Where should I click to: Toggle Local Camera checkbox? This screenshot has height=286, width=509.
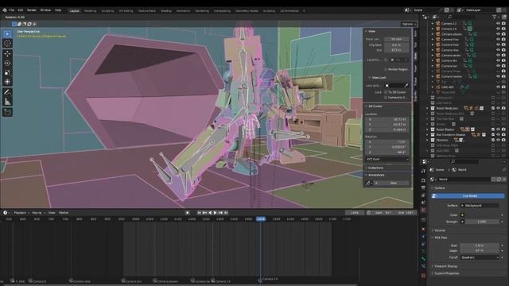point(386,60)
